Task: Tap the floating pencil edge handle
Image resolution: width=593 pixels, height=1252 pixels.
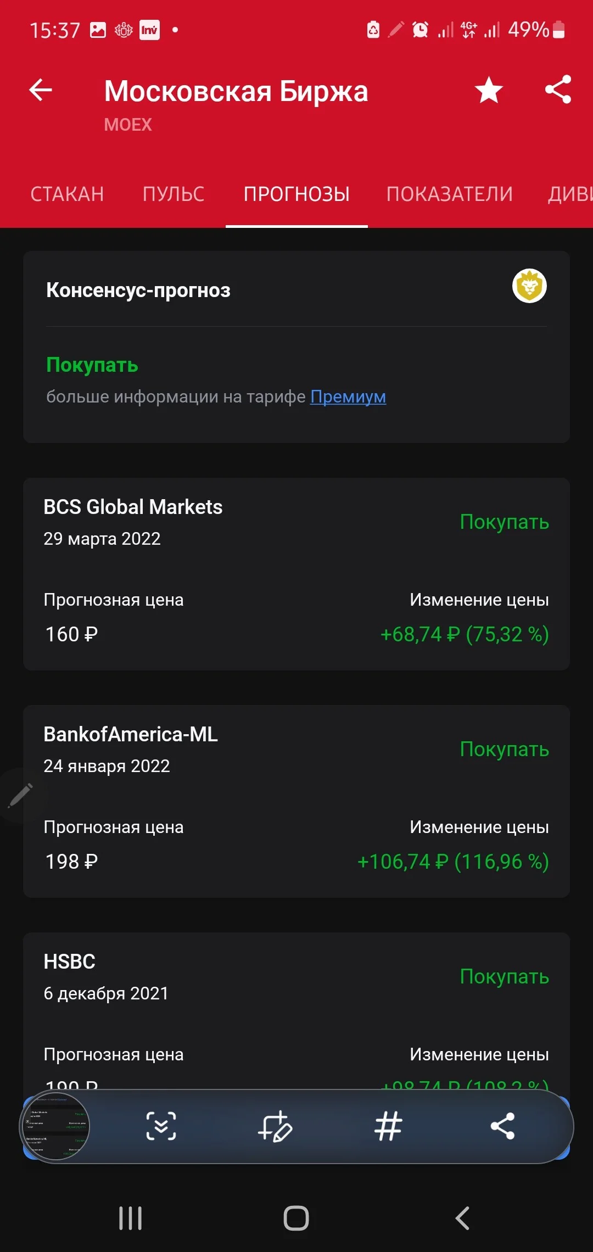Action: tap(19, 795)
